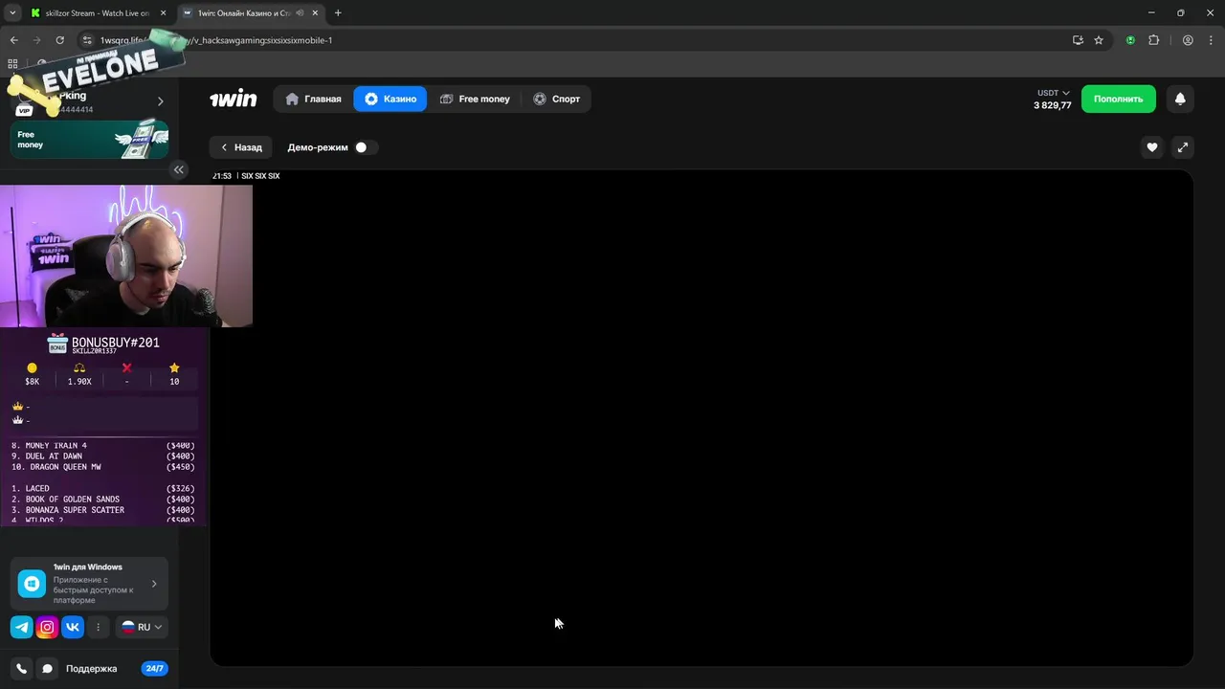Toggle the Демо-режим switch

365,147
